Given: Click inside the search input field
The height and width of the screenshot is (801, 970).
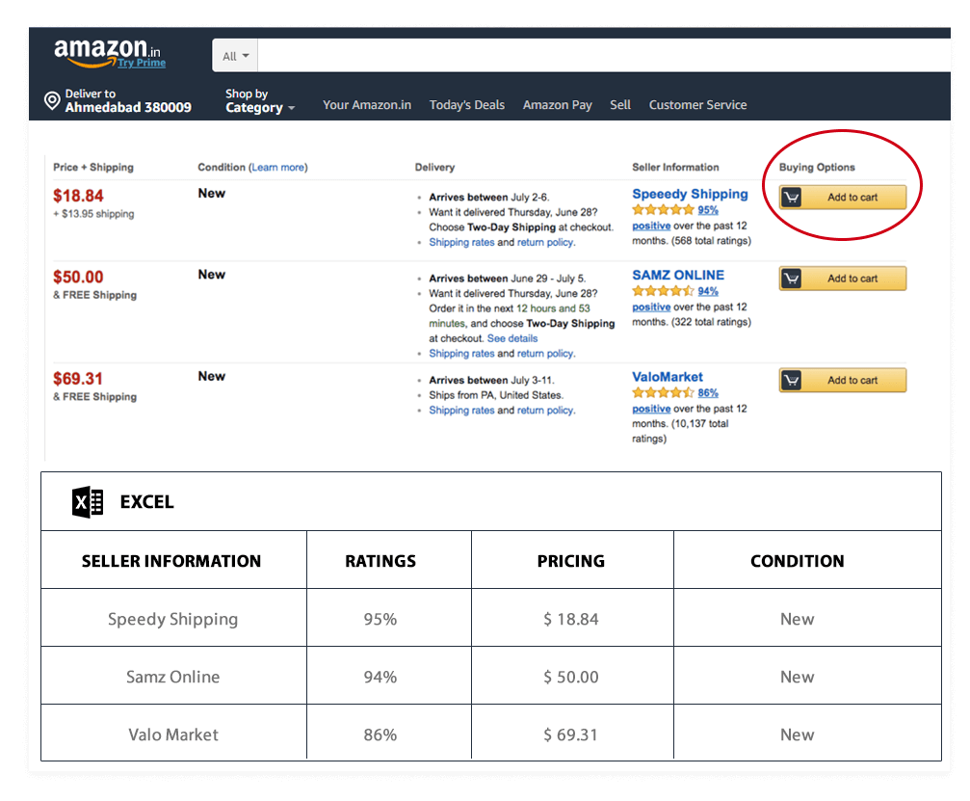Looking at the screenshot, I should (604, 56).
